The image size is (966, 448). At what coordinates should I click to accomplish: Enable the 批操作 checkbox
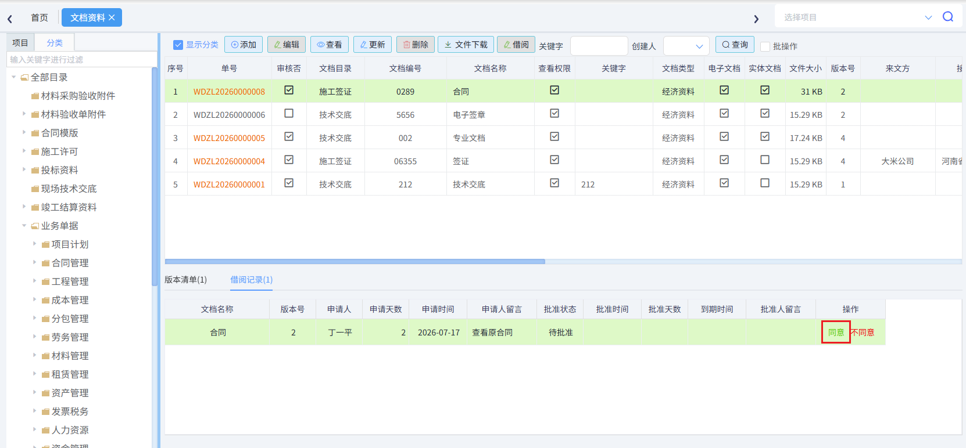pyautogui.click(x=765, y=46)
